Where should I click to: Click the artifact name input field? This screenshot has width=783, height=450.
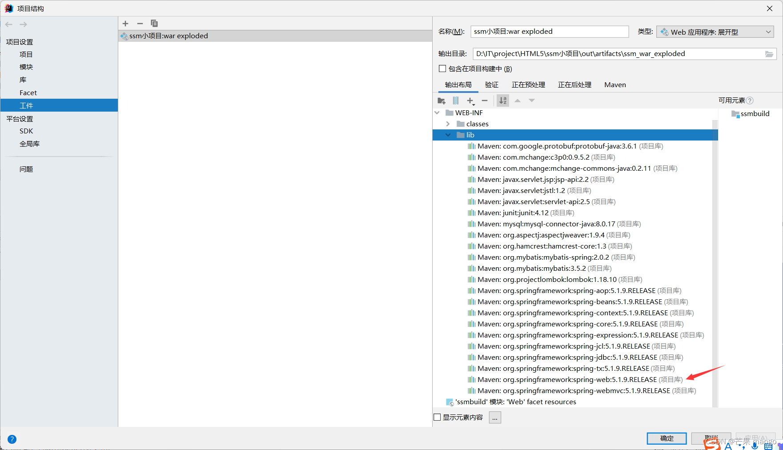point(550,32)
